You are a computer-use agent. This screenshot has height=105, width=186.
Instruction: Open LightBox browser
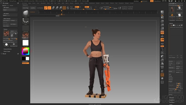pyautogui.click(x=33, y=8)
